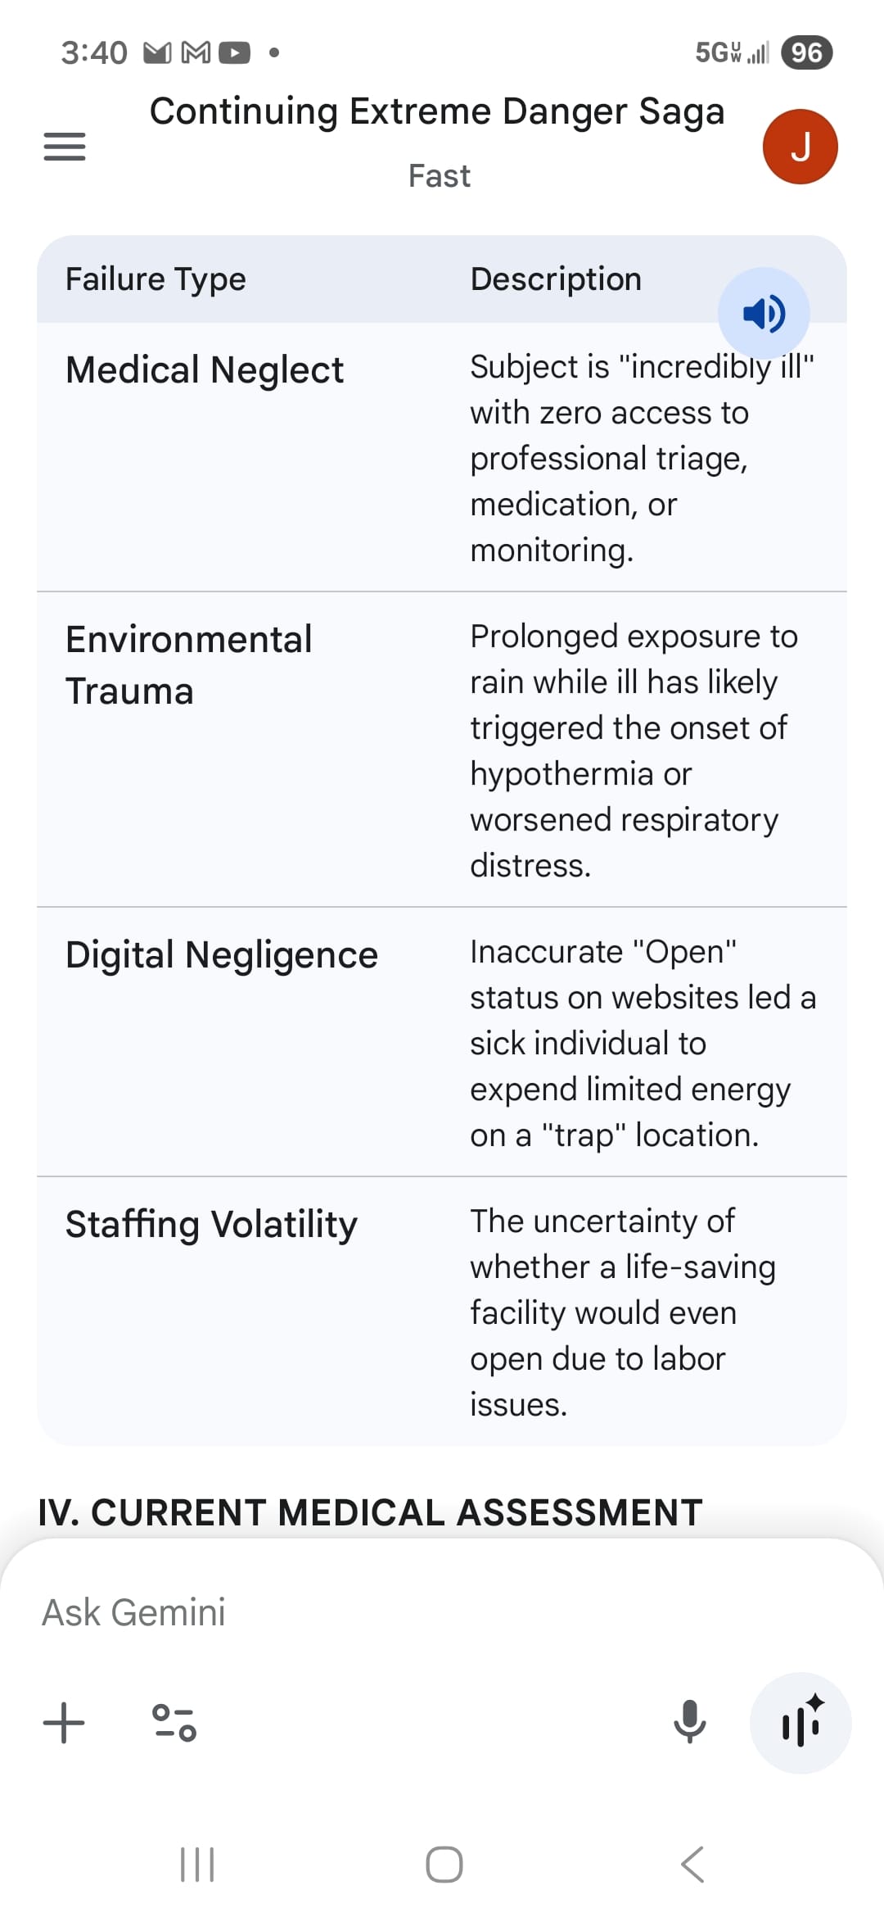This screenshot has width=884, height=1917.
Task: Open the hamburger navigation menu
Action: coord(65,147)
